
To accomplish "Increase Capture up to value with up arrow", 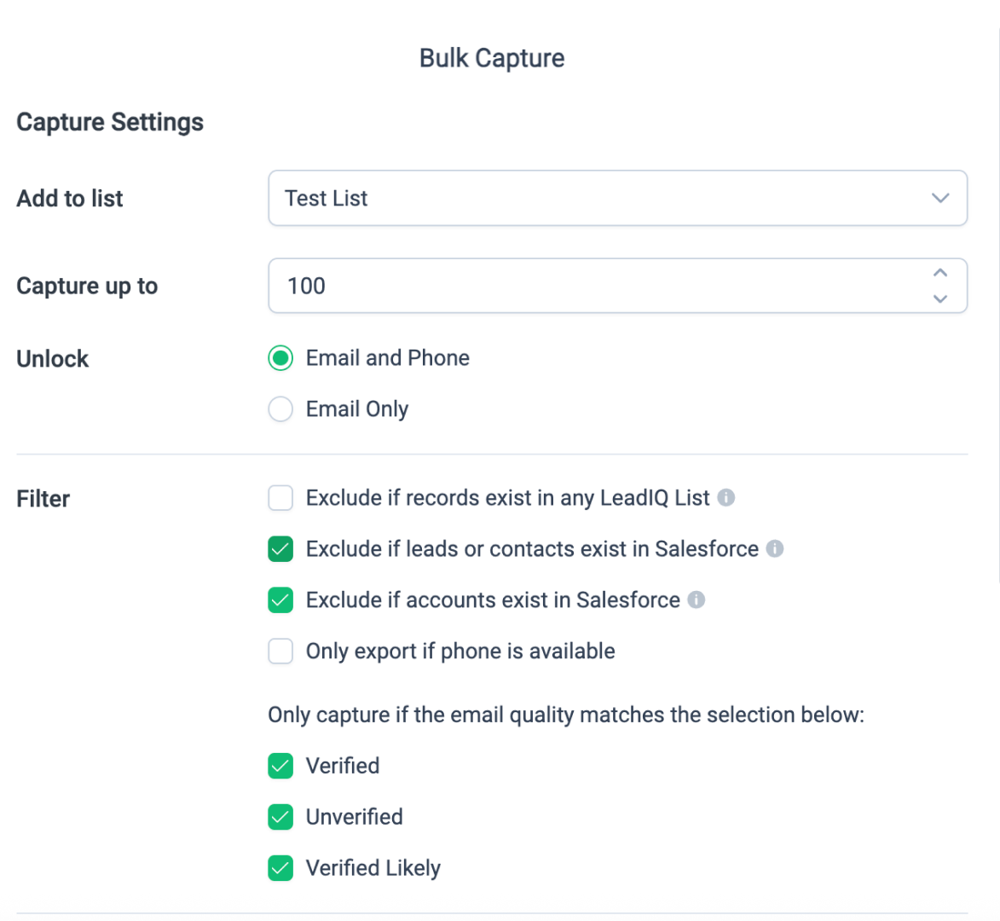I will [x=940, y=273].
